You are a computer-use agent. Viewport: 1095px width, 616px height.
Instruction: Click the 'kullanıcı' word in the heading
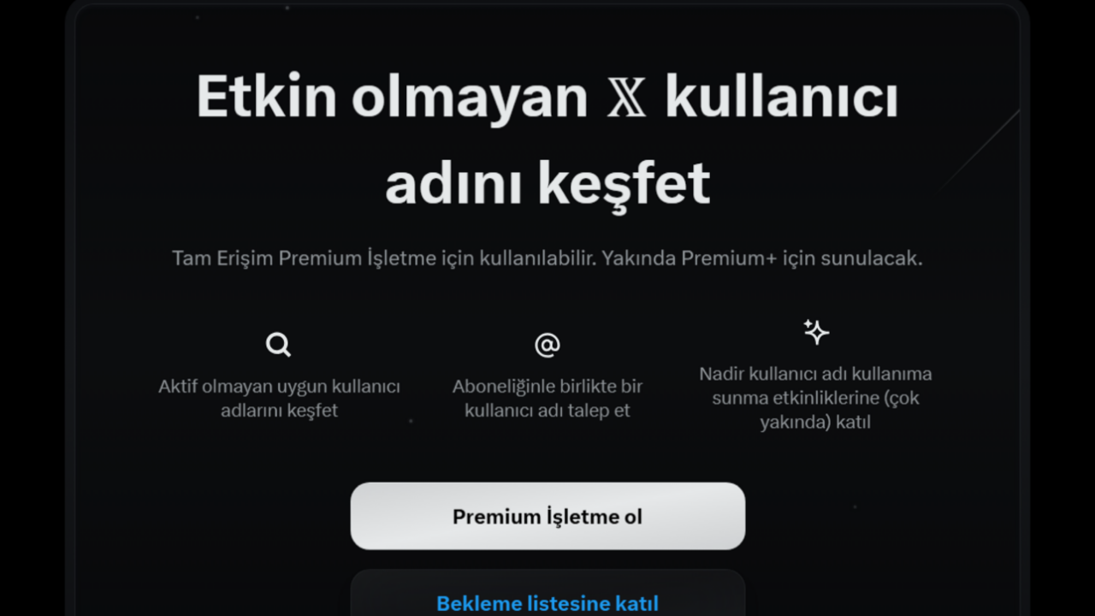(x=782, y=98)
